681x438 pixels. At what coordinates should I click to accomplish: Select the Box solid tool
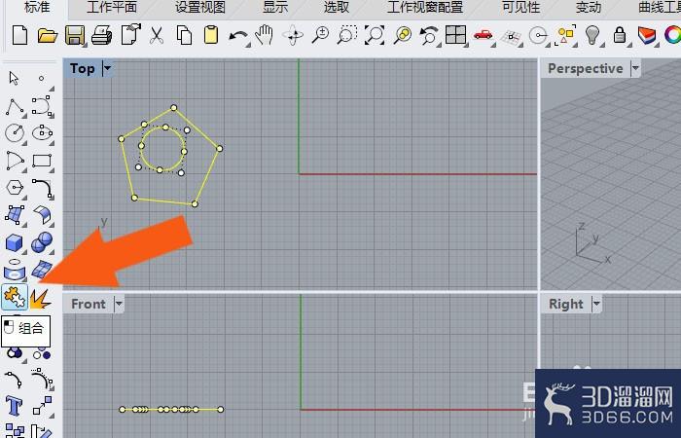[x=15, y=243]
